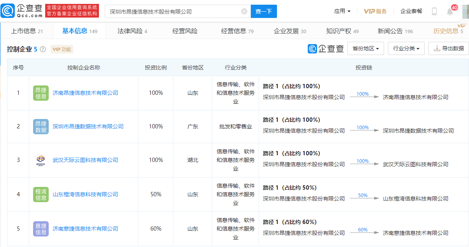Expand the 省份地区 filter dropdown
This screenshot has height=247, width=469.
click(x=365, y=48)
